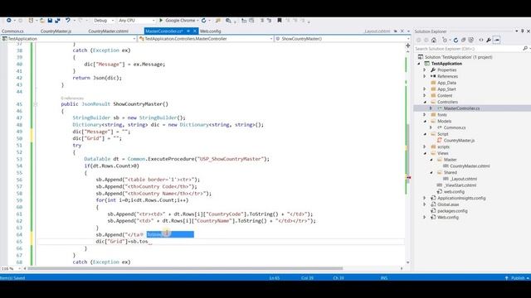The width and height of the screenshot is (531, 298).
Task: Click the split editor icon above scrollbar
Action: 407,46
